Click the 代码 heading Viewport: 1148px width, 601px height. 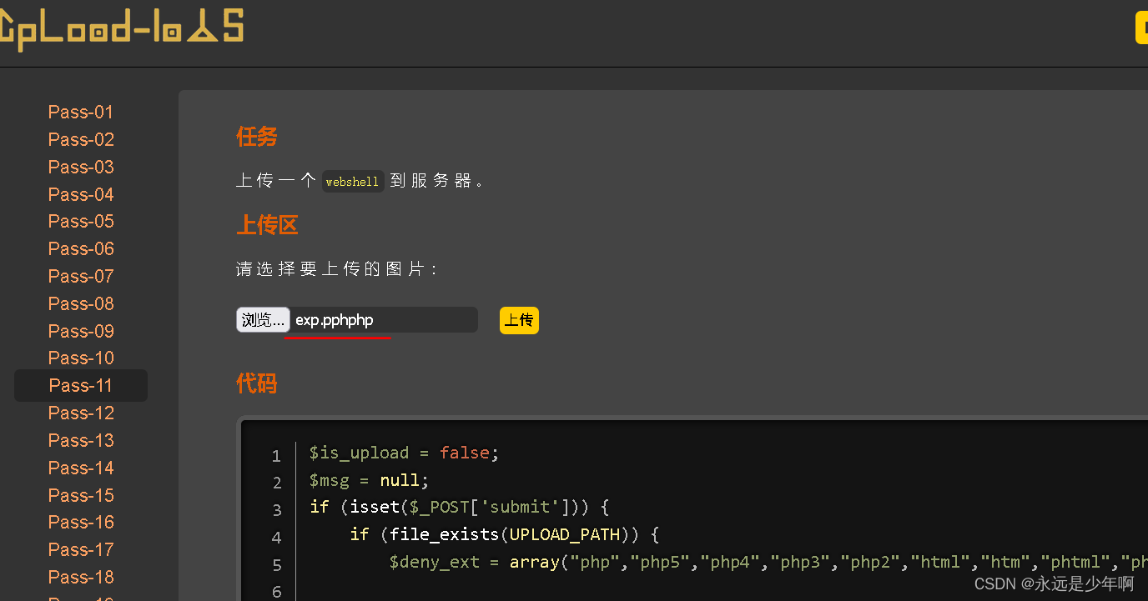click(257, 383)
